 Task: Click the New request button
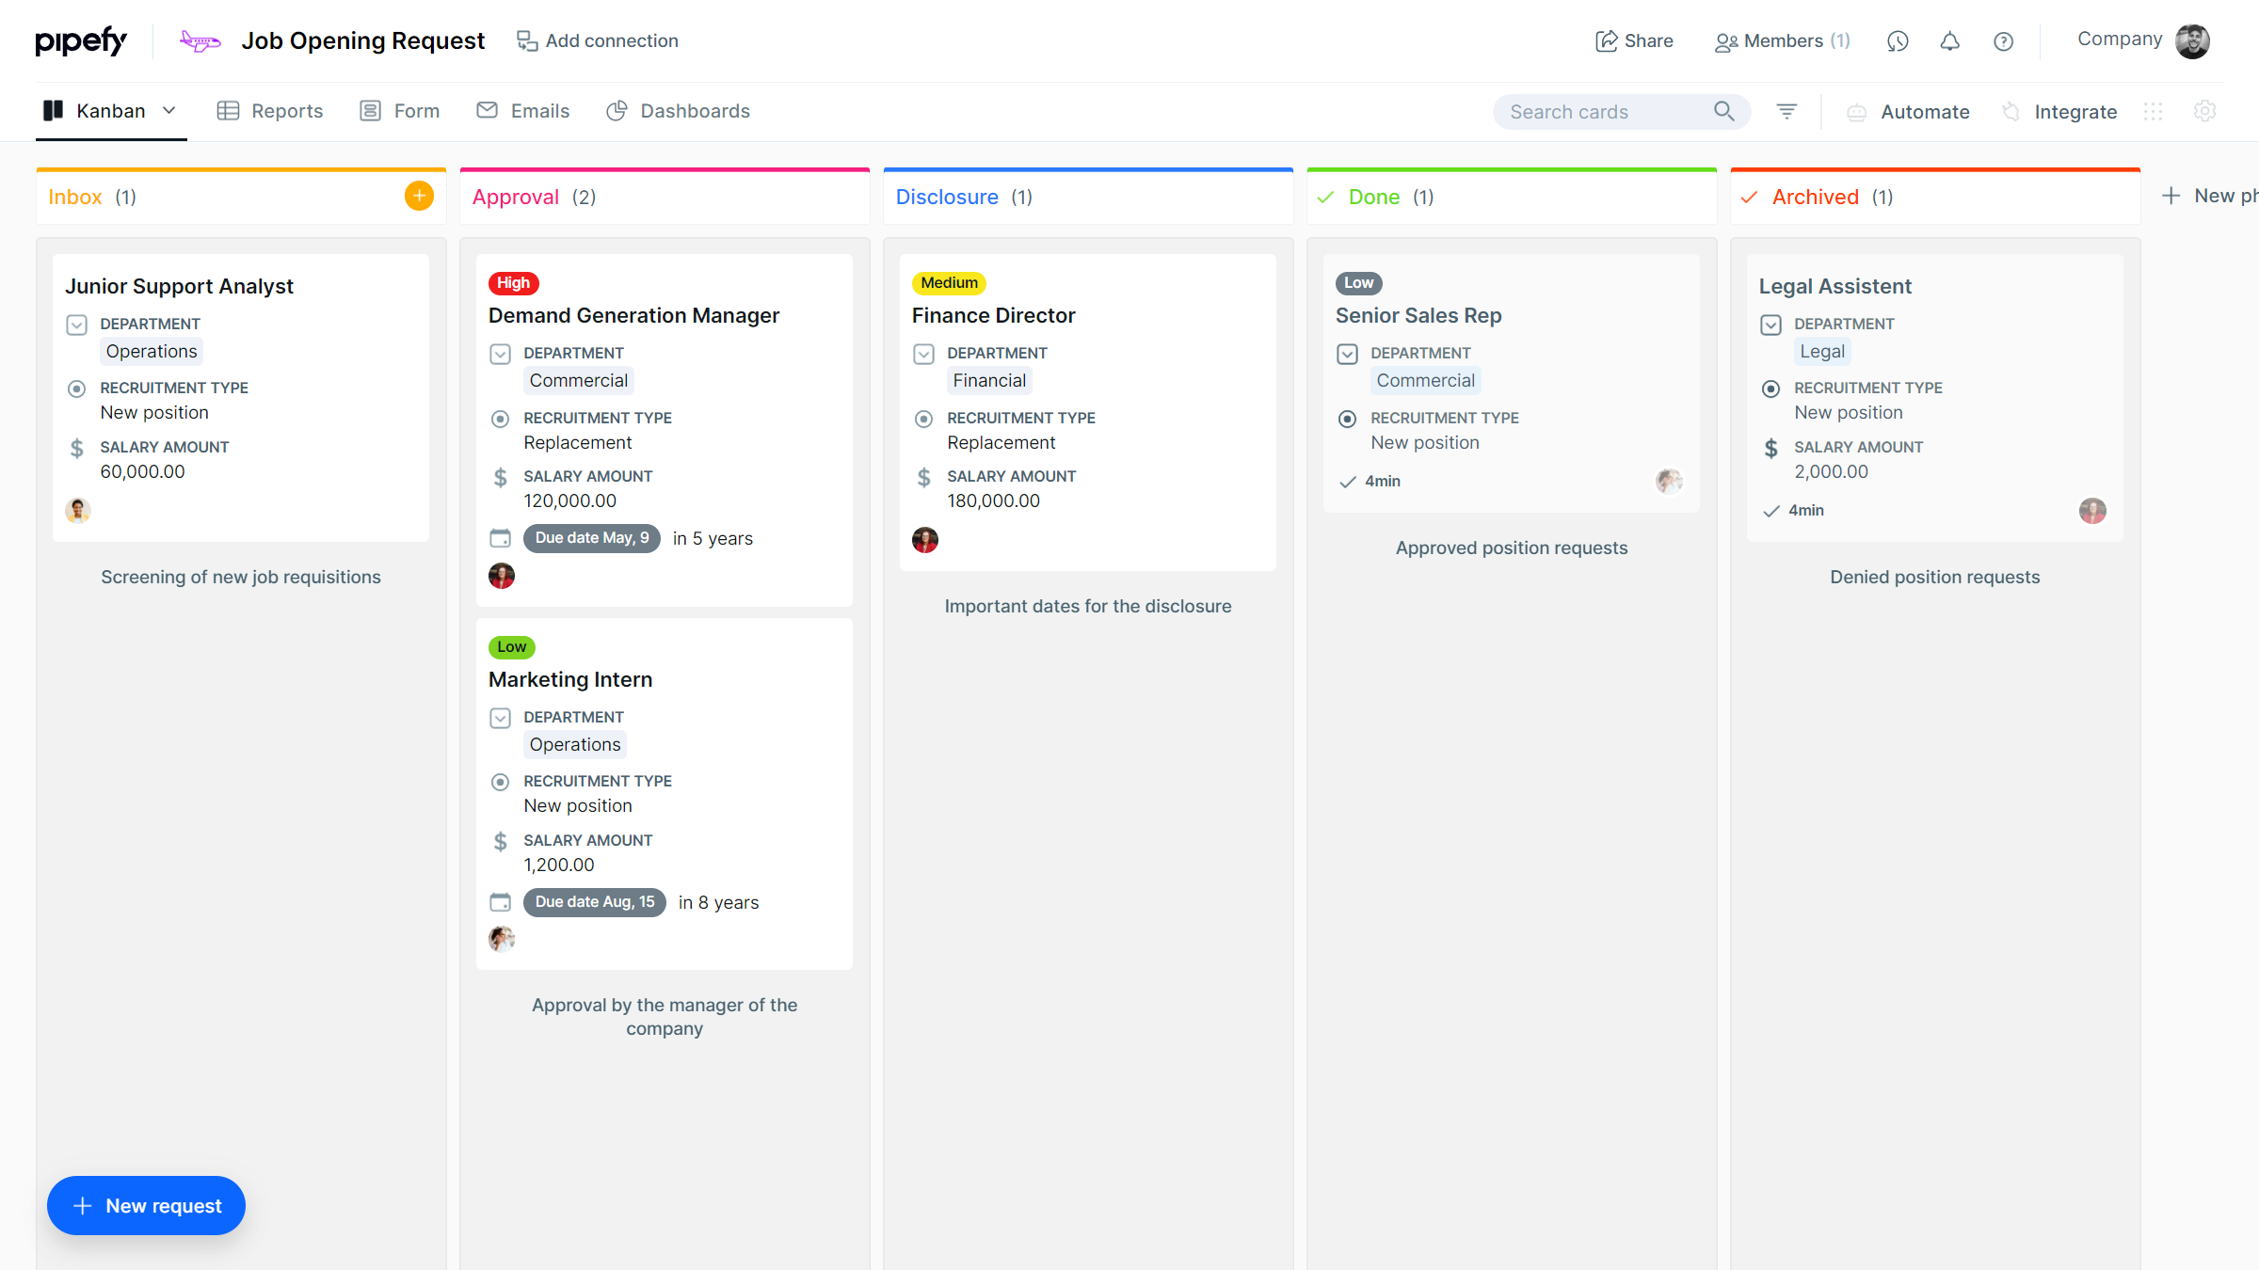pos(147,1205)
